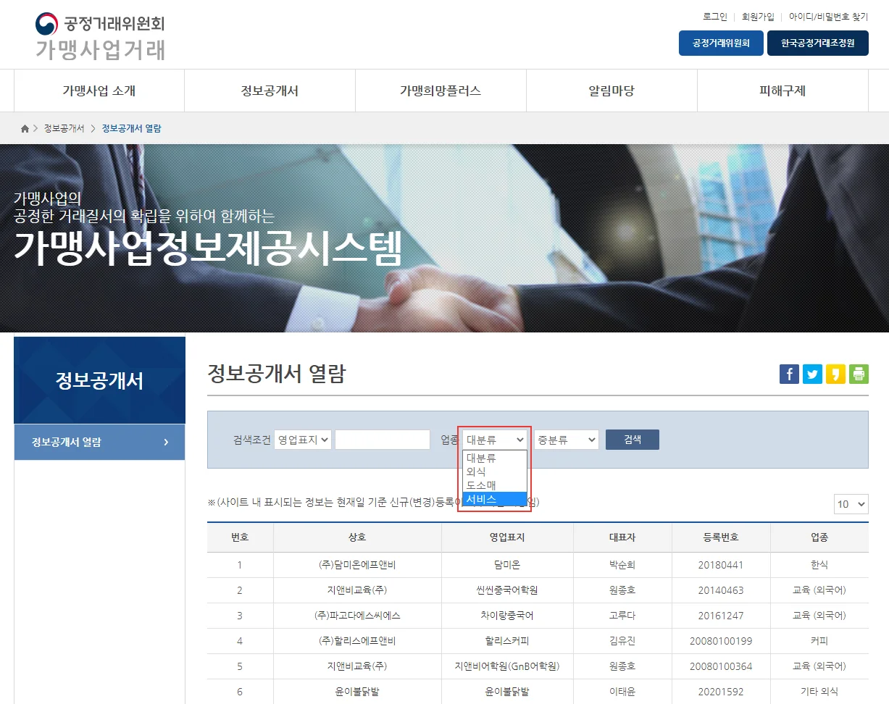
Task: Click the 로그인 link
Action: tap(714, 17)
